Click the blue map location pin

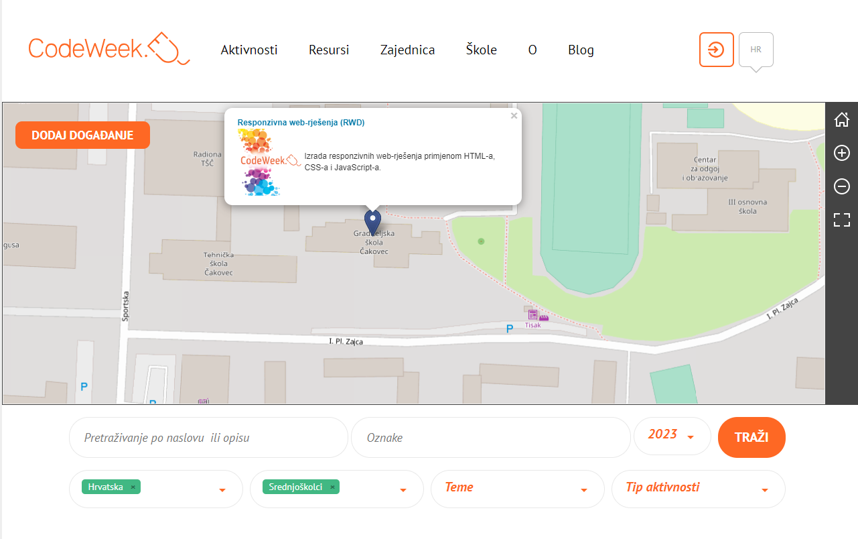tap(372, 221)
